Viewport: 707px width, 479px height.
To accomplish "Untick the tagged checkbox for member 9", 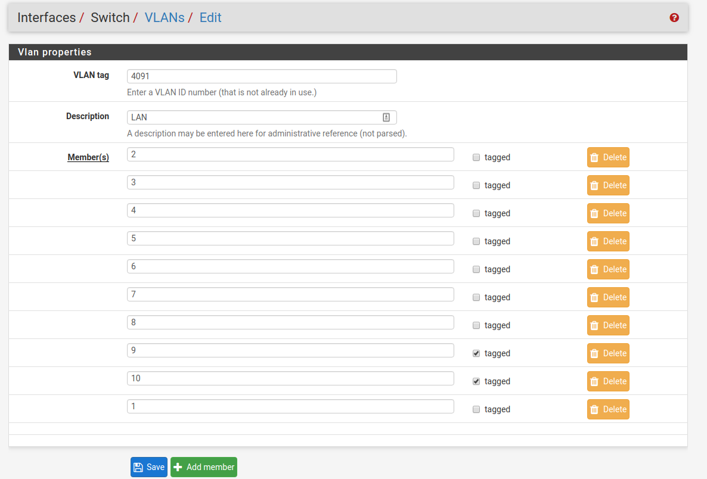I will (x=476, y=353).
